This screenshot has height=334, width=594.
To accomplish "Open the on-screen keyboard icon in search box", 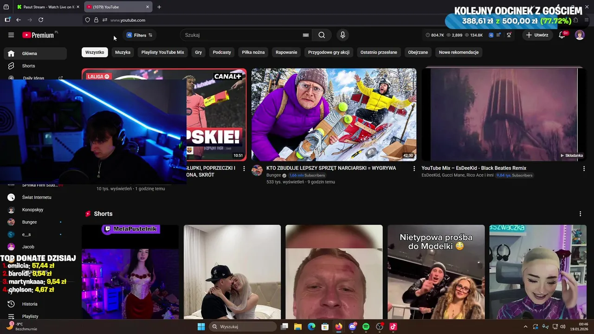I will click(306, 35).
